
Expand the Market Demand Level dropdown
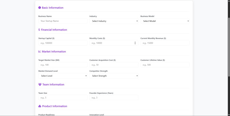click(x=63, y=76)
